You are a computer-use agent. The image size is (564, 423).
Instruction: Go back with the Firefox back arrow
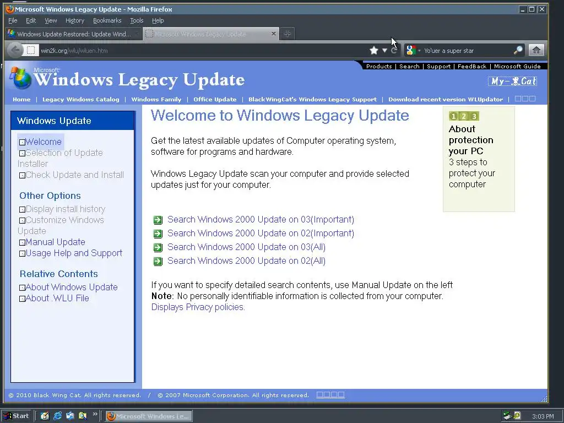coord(15,50)
